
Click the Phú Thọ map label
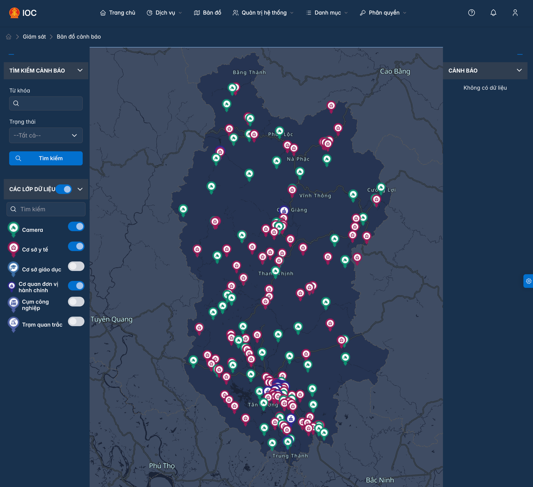(162, 466)
